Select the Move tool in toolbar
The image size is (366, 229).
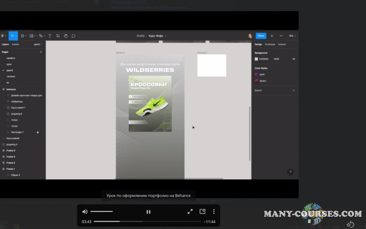13,36
